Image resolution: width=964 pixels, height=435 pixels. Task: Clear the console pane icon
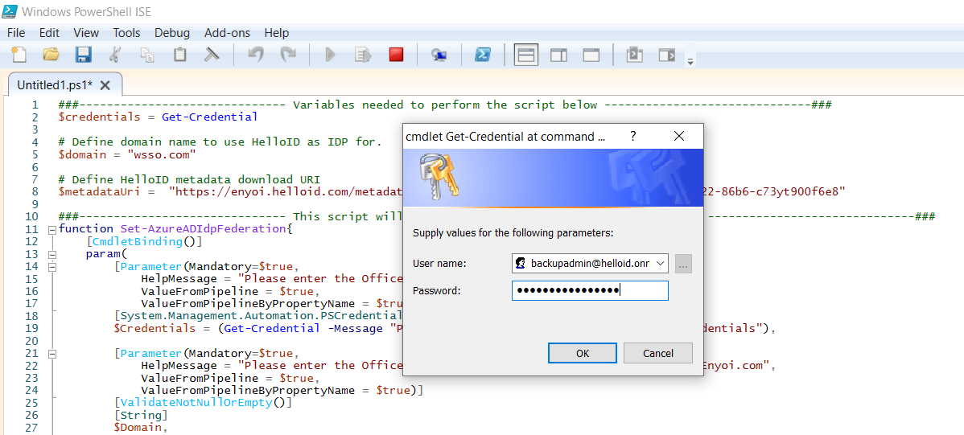pyautogui.click(x=212, y=55)
